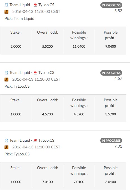Select the 5.52 odds value

coord(118,11)
